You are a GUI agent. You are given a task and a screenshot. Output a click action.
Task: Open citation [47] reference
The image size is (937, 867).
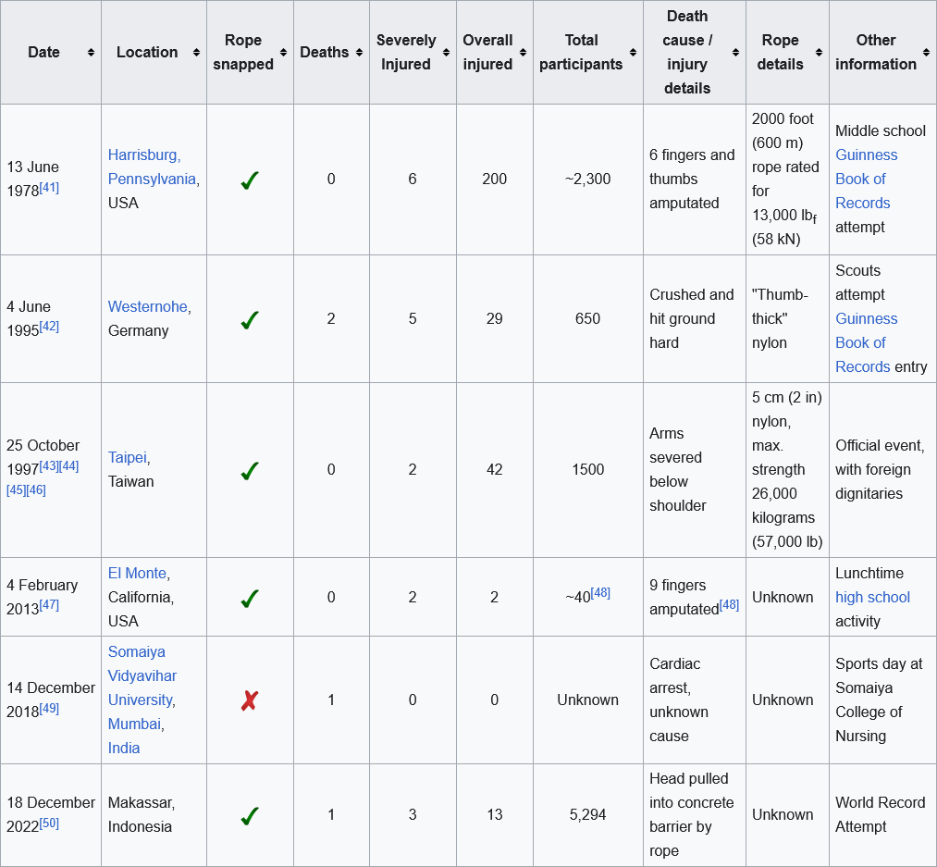49,604
